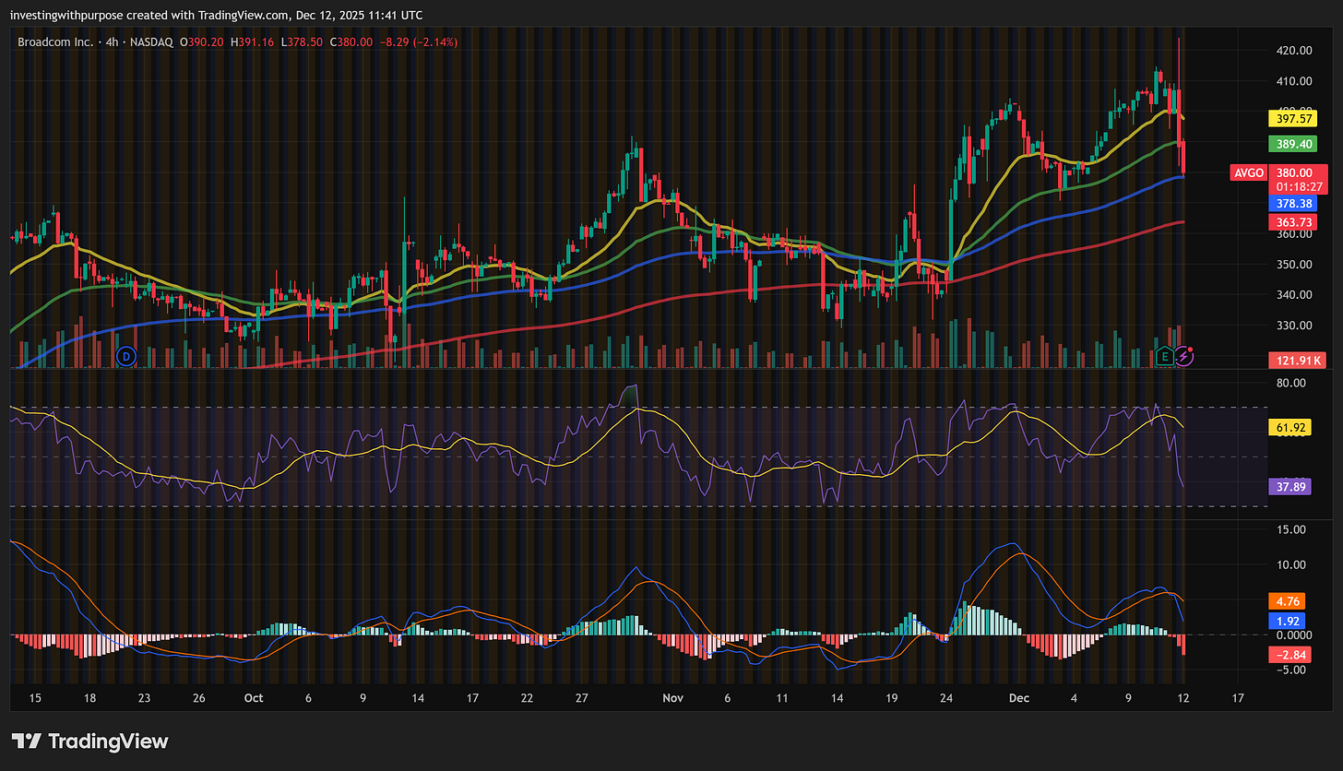1343x771 pixels.
Task: Click the 420.00 price axis label
Action: pos(1293,51)
